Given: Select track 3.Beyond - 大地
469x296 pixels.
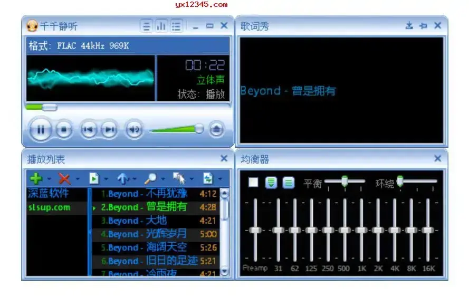Looking at the screenshot, I should [155, 221].
